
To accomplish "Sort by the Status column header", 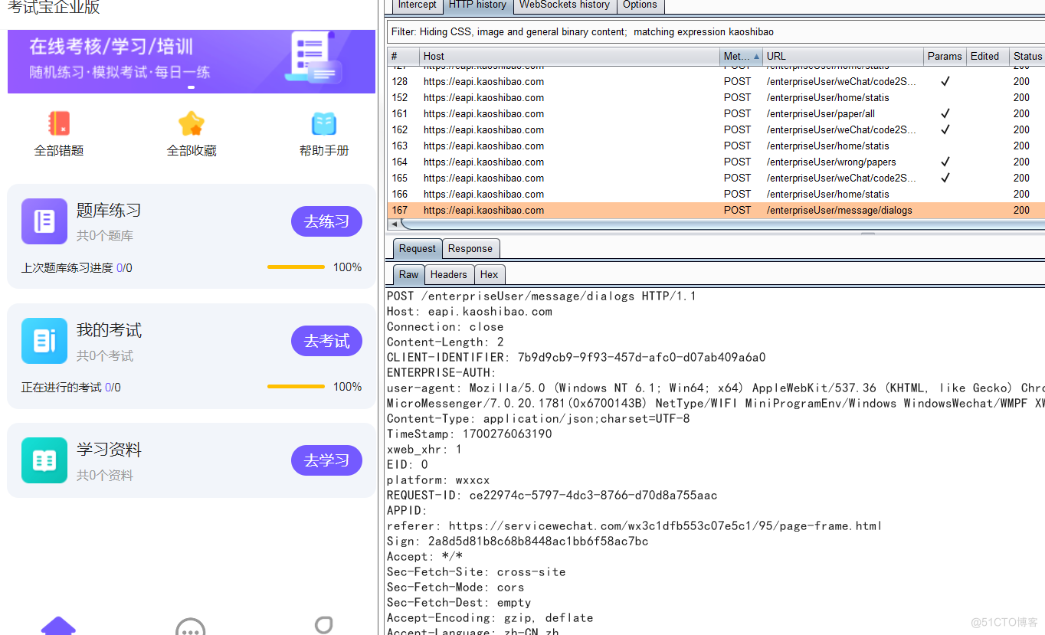I will point(1027,56).
